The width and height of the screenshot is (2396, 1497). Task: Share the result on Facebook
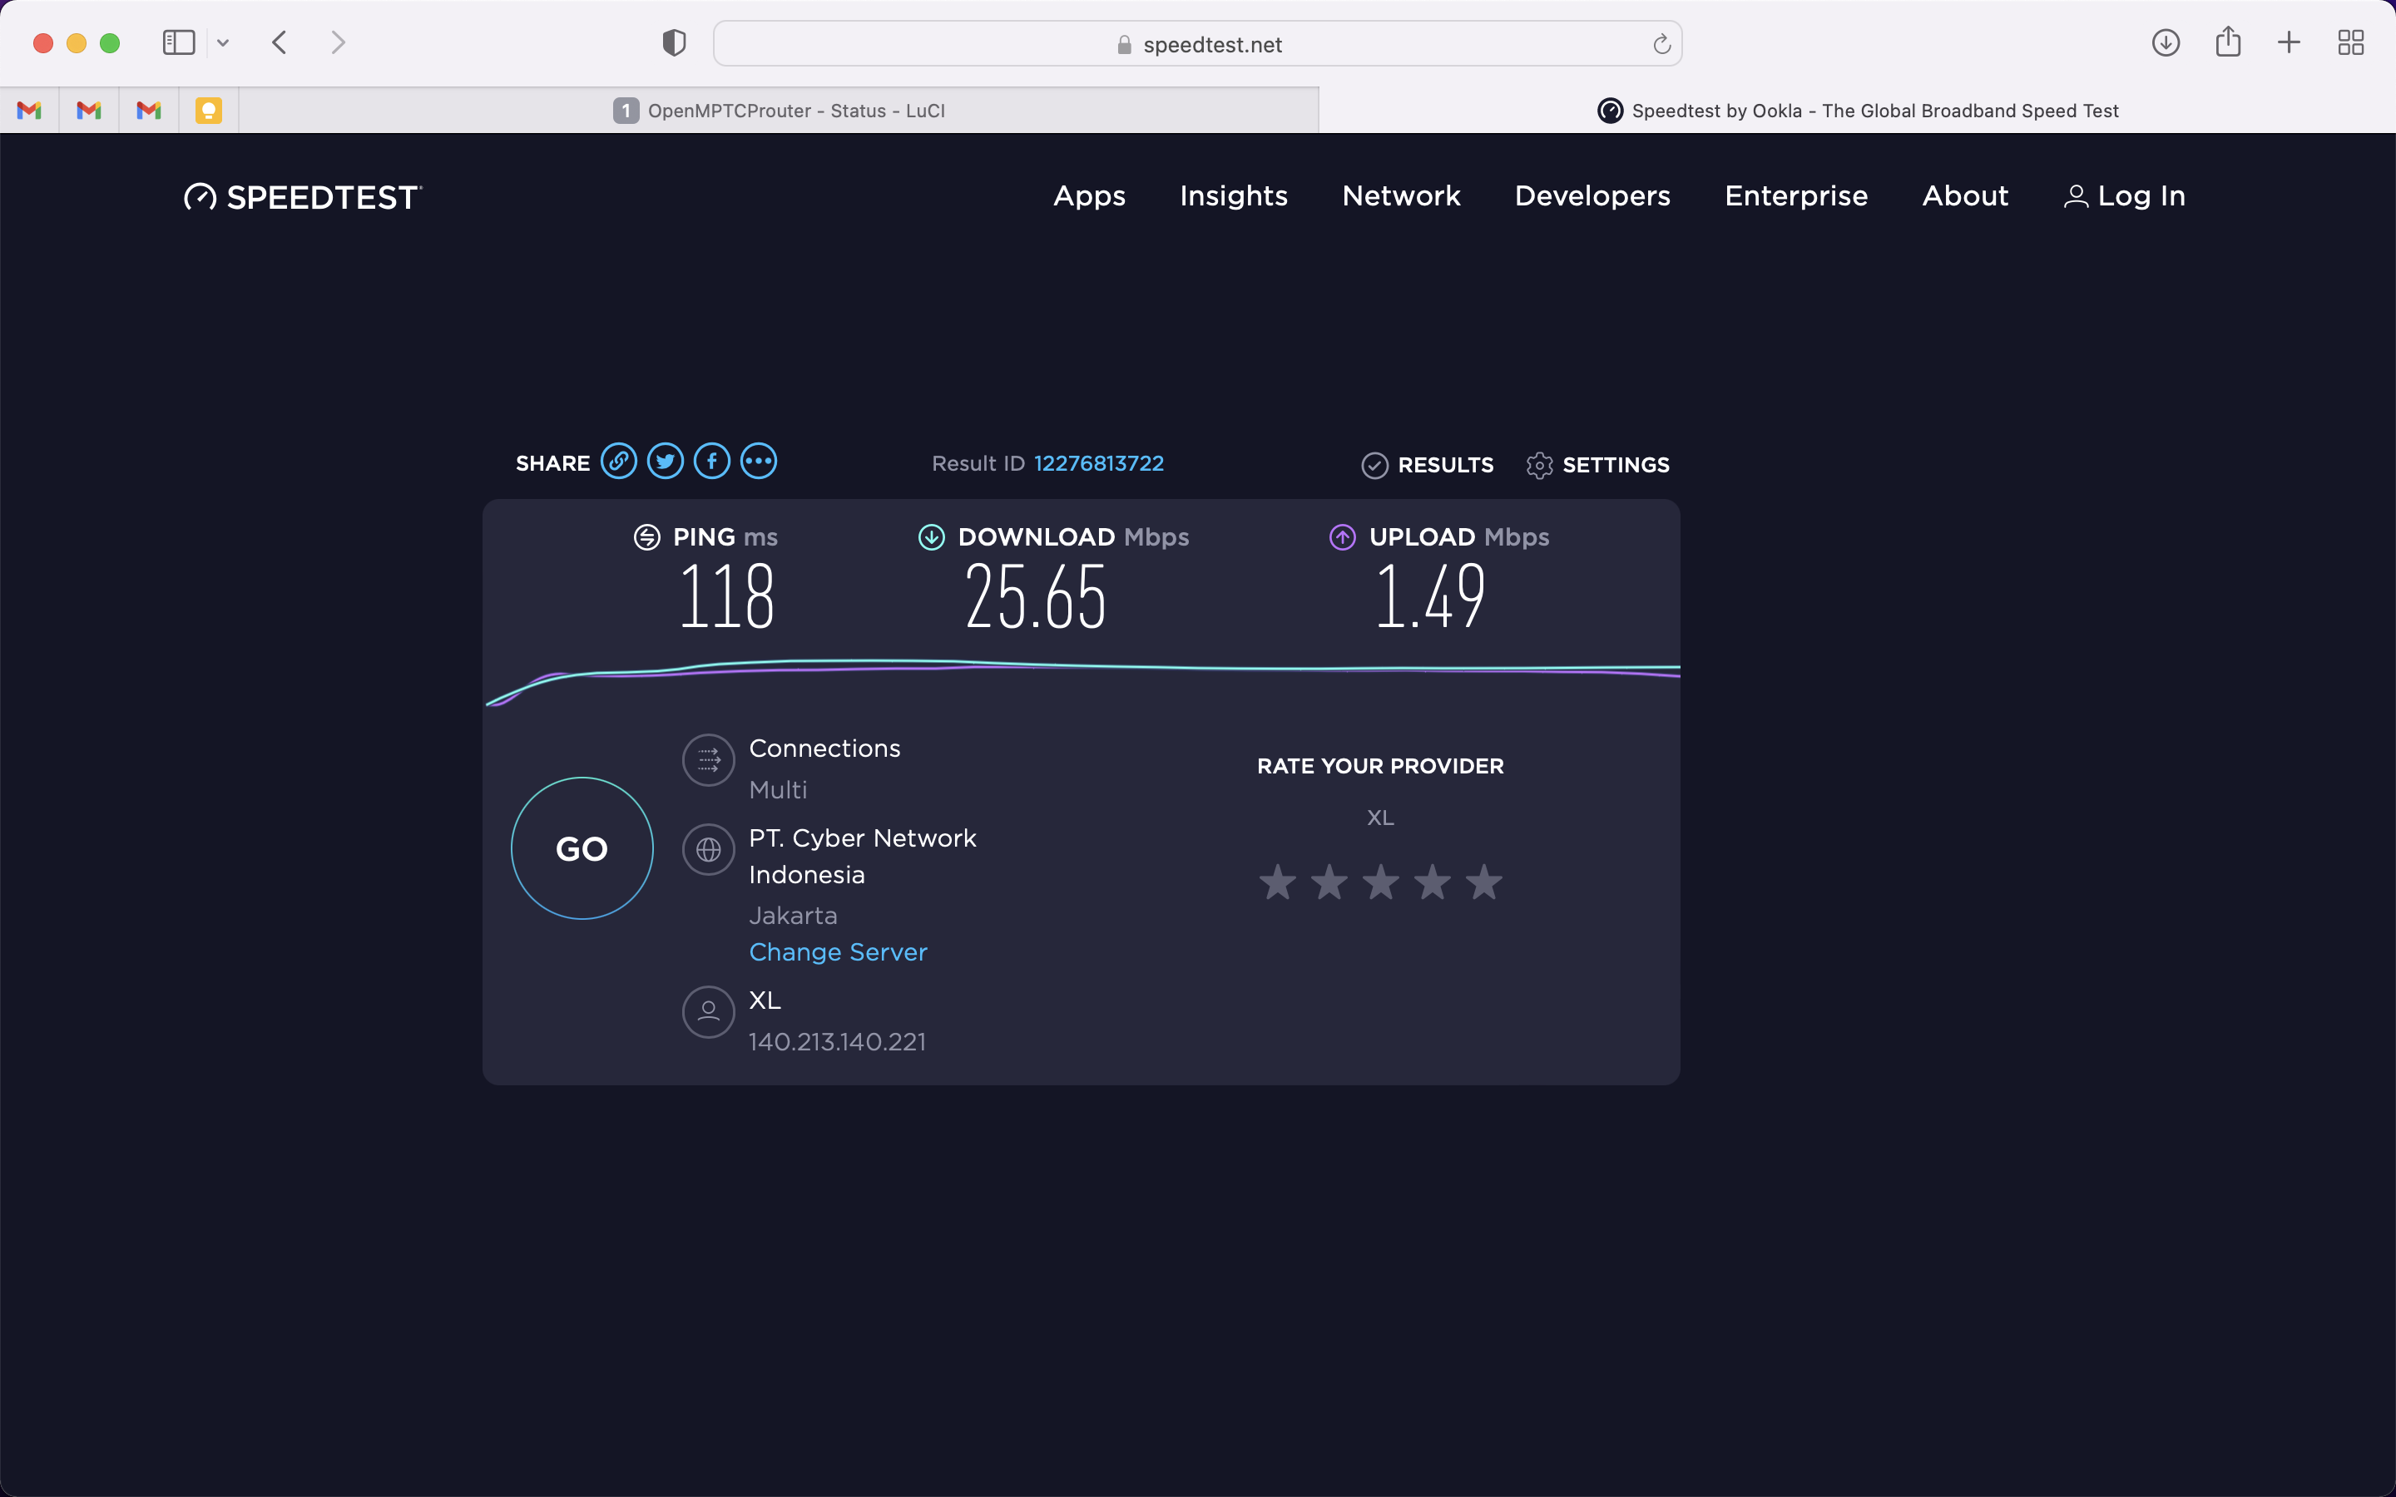(x=712, y=462)
